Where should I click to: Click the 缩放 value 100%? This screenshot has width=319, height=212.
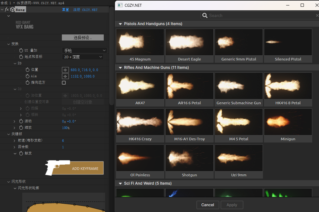click(66, 128)
